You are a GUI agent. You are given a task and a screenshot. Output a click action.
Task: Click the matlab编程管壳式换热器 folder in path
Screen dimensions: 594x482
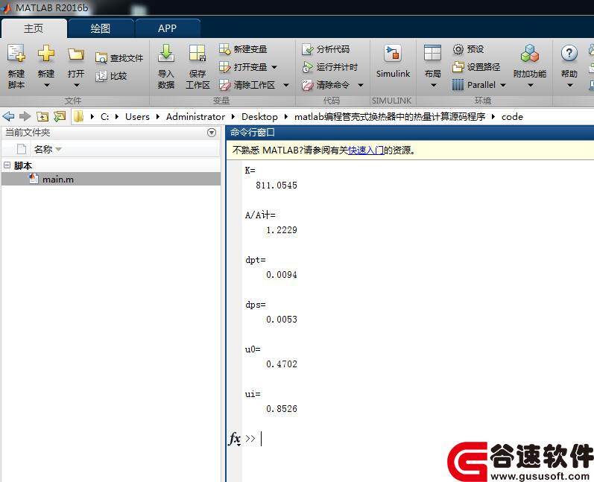click(390, 117)
